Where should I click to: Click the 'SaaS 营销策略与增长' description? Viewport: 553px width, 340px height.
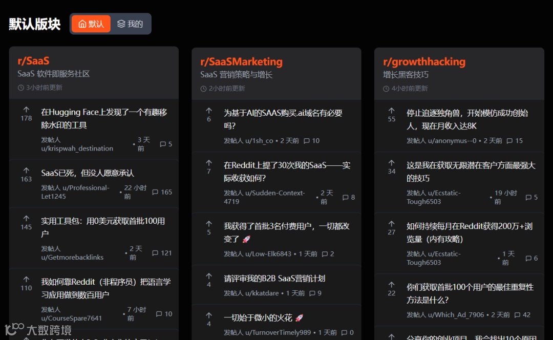coord(236,75)
